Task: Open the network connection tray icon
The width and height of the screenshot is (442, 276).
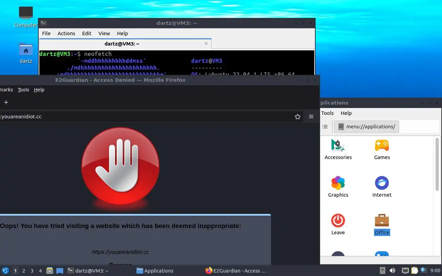Action: click(405, 271)
